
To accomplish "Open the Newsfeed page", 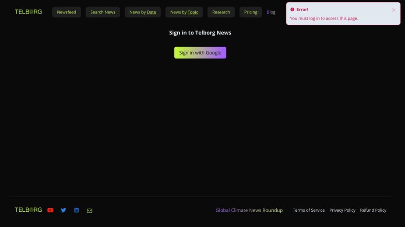I will tap(67, 12).
